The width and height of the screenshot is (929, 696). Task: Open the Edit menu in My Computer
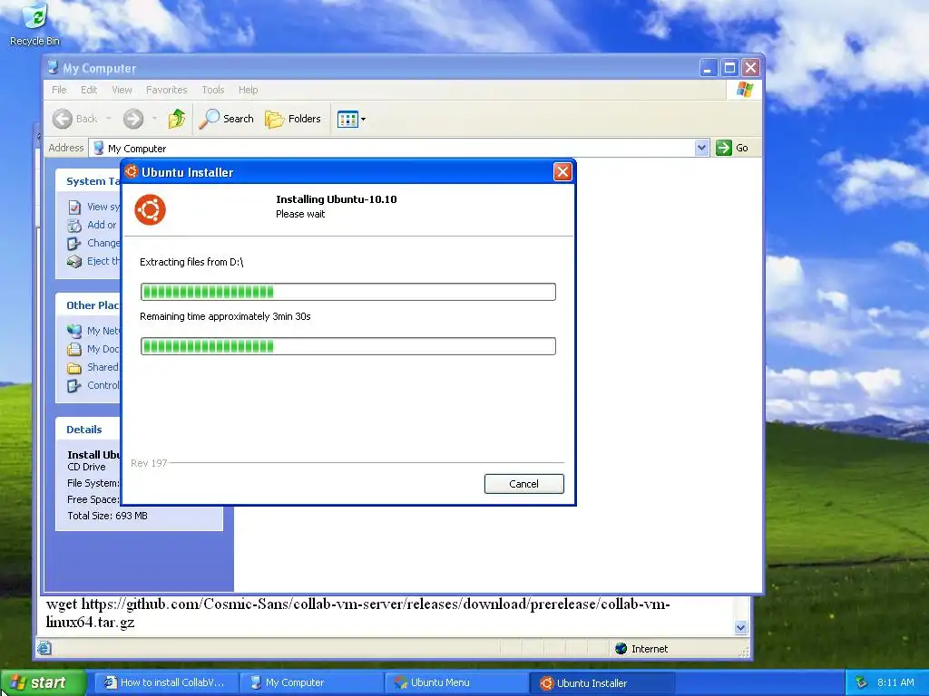(x=89, y=90)
